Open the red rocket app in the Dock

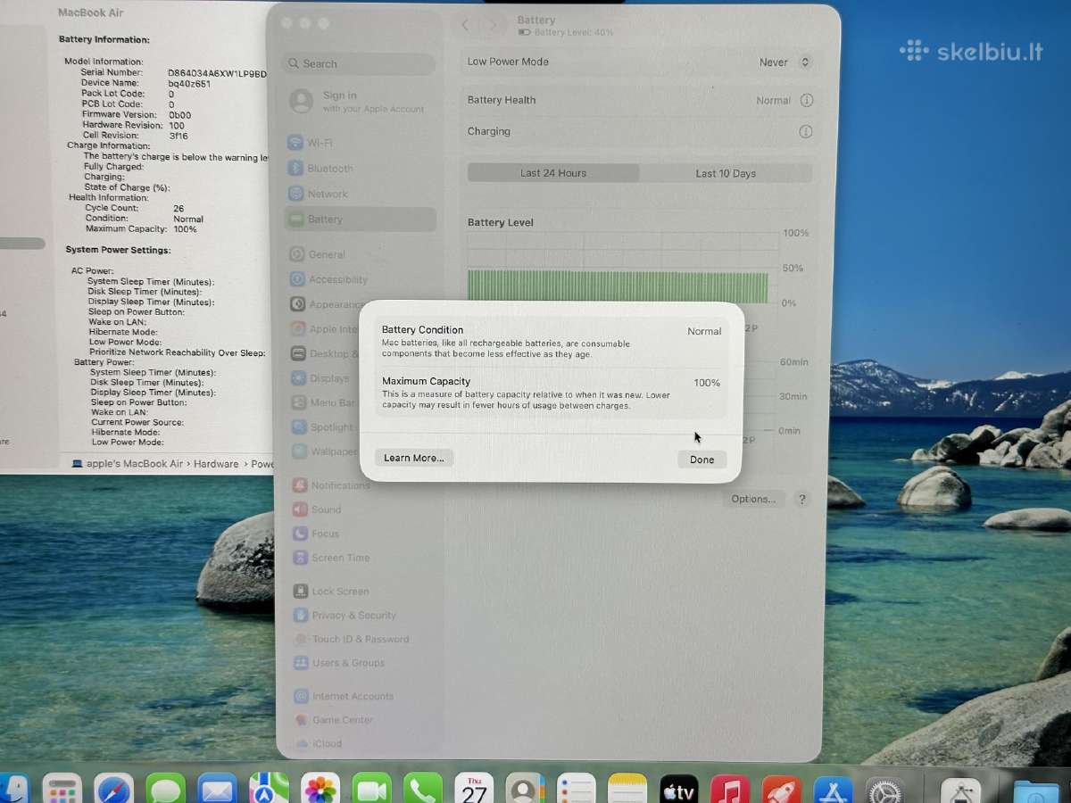point(782,791)
